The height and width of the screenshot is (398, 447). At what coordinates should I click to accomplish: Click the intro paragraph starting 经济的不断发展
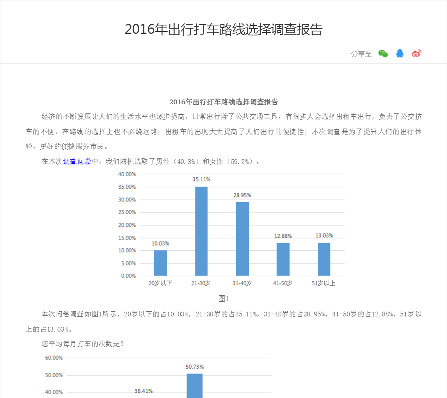tap(223, 132)
